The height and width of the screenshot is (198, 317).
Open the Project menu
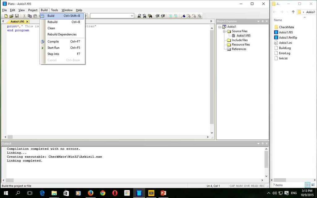click(x=33, y=10)
